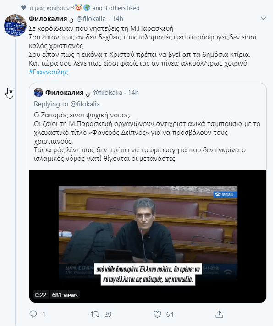Retweet this post via the retweet icon

point(95,314)
